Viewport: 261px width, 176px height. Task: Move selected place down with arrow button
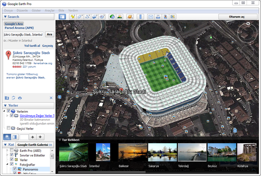(x=40, y=137)
